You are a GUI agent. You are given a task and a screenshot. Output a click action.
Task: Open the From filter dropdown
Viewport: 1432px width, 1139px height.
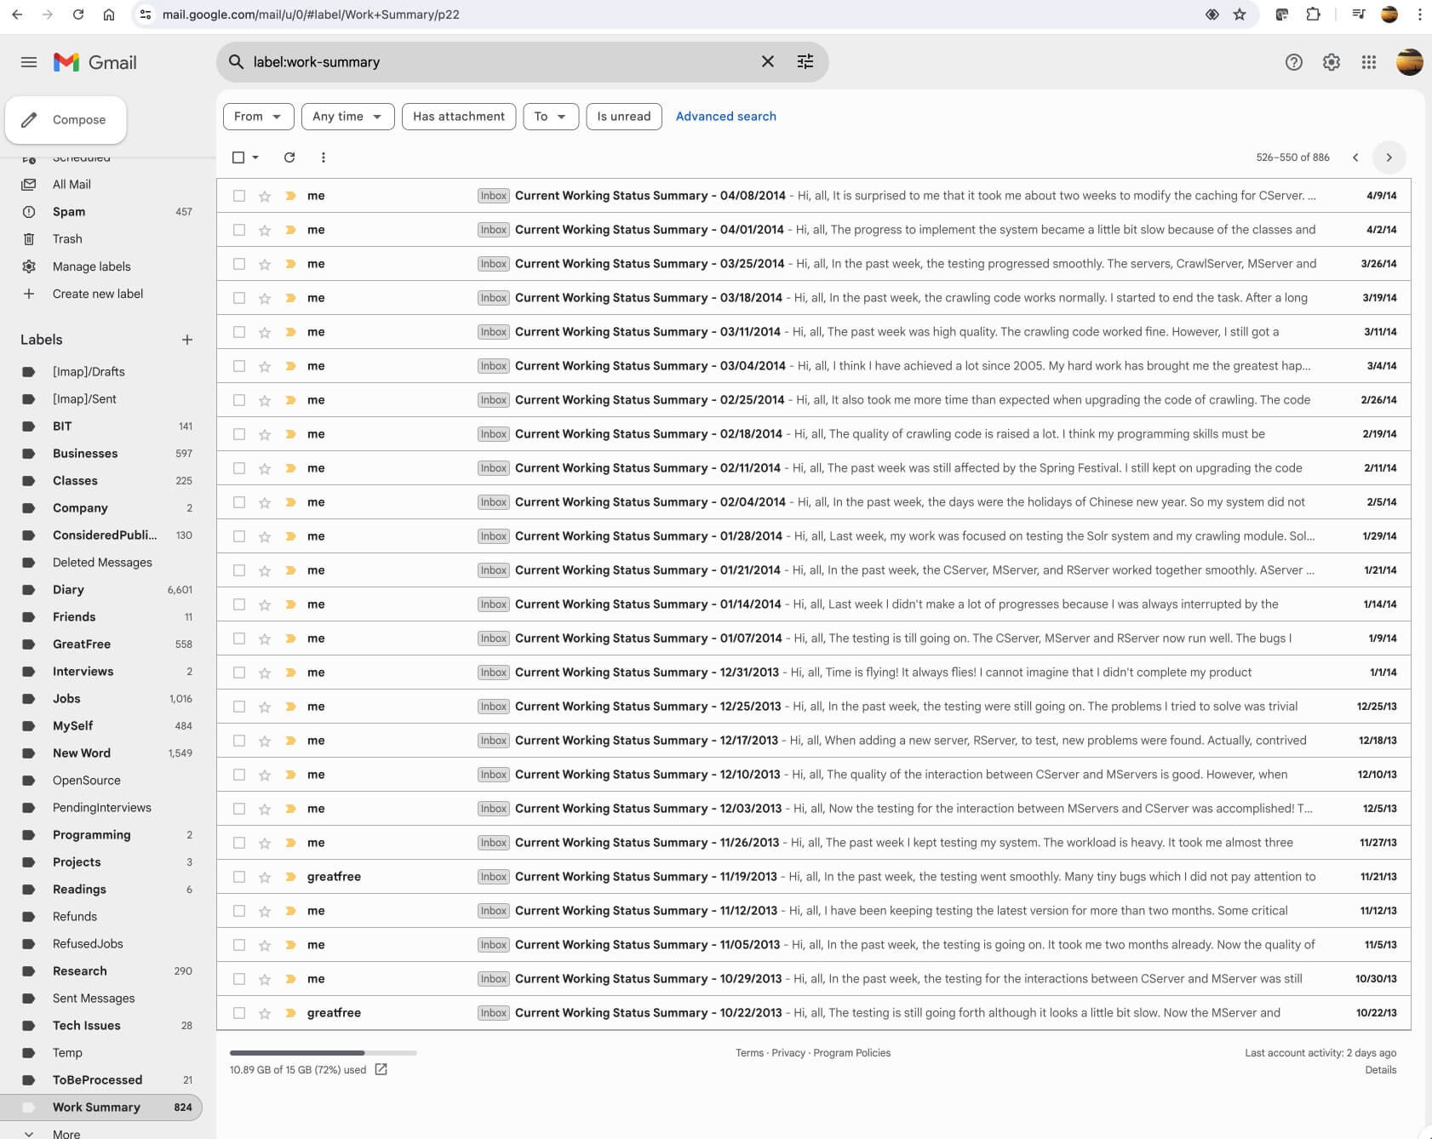click(x=258, y=117)
